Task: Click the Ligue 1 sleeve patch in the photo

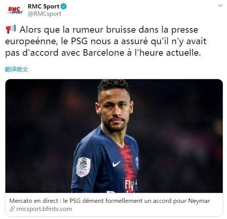Action: click(83, 167)
